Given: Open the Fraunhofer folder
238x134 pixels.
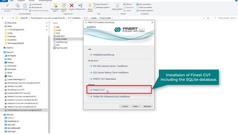Looking at the screenshot, I should [x=10, y=36].
